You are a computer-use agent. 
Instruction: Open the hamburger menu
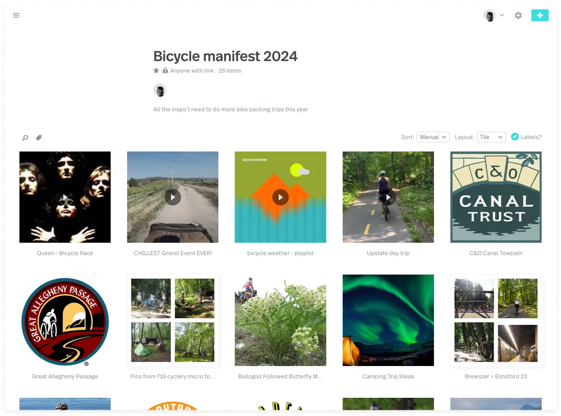point(16,15)
